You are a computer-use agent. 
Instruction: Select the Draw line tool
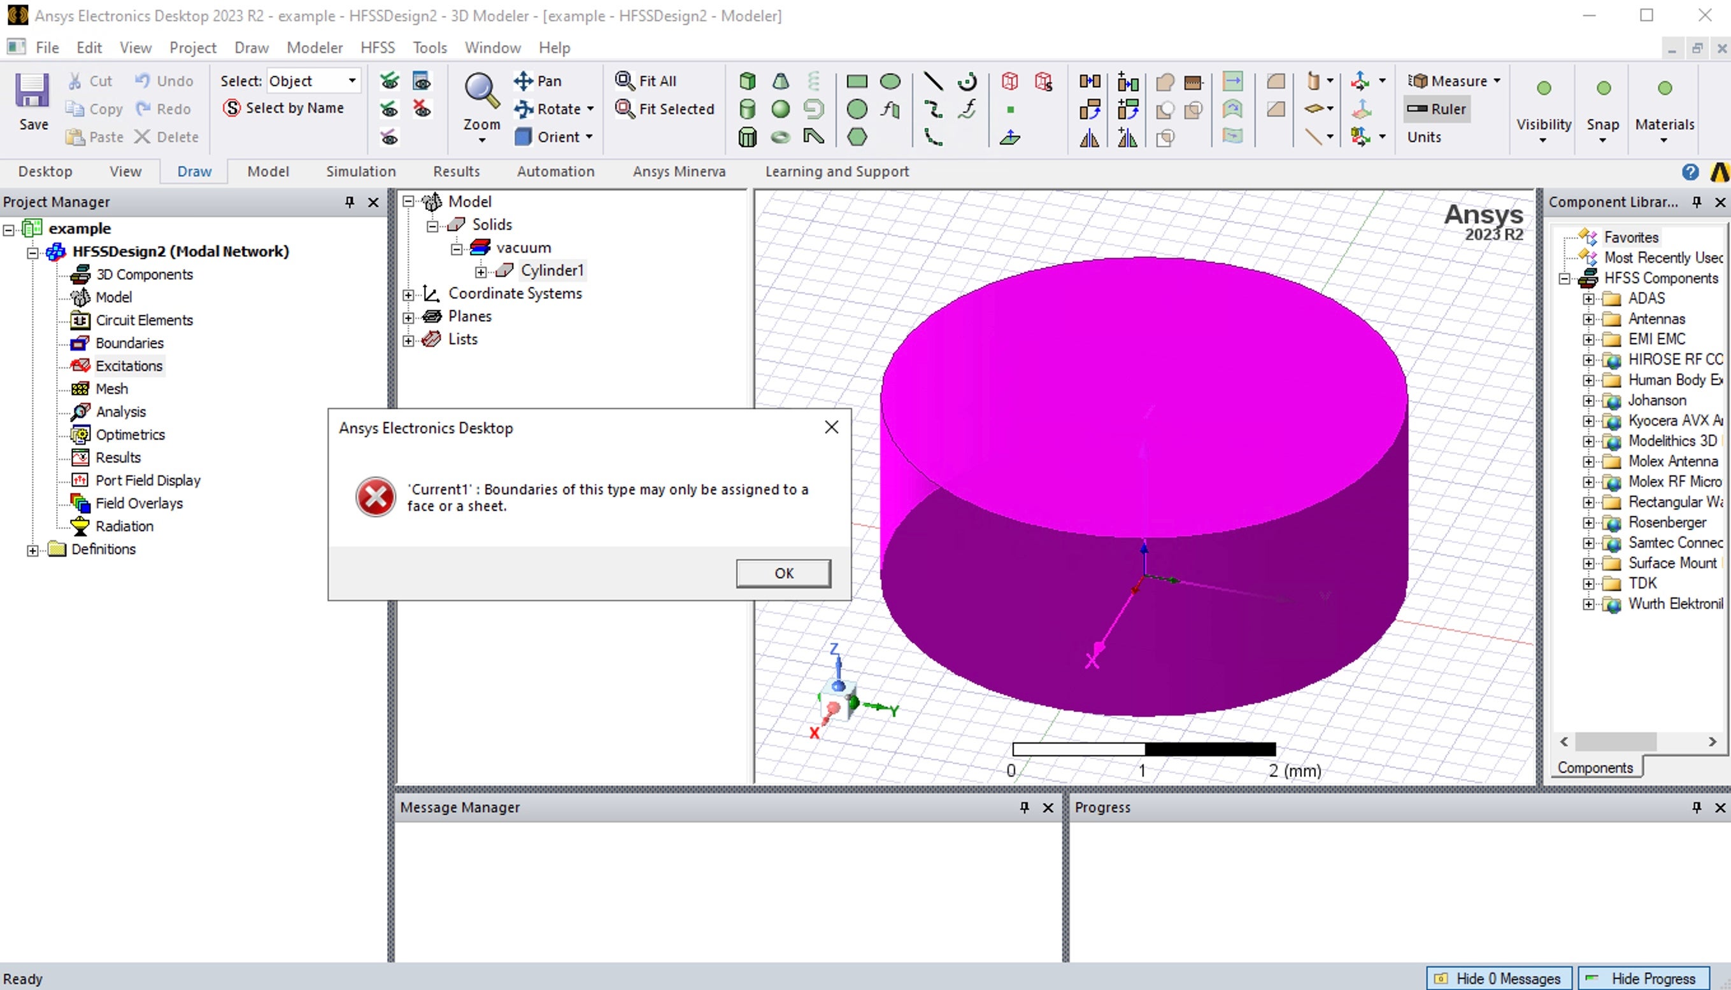pos(933,81)
